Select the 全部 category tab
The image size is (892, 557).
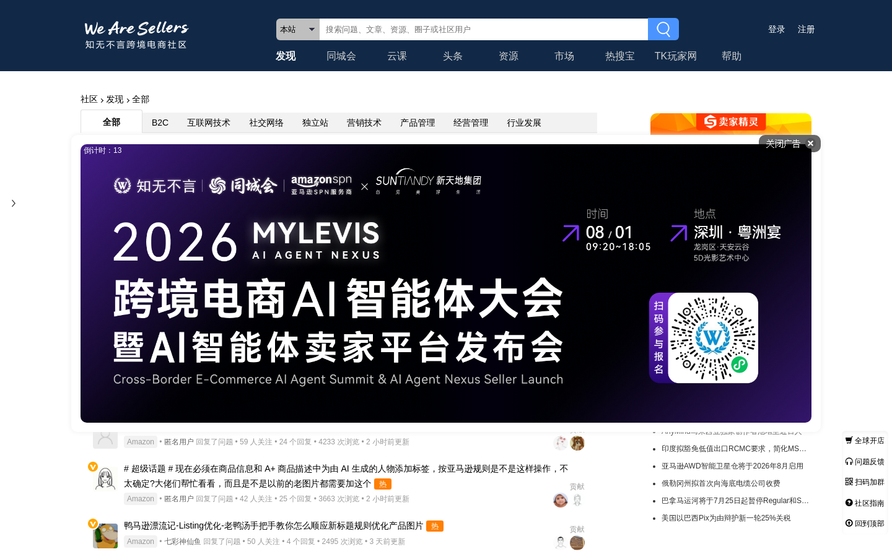click(x=111, y=122)
